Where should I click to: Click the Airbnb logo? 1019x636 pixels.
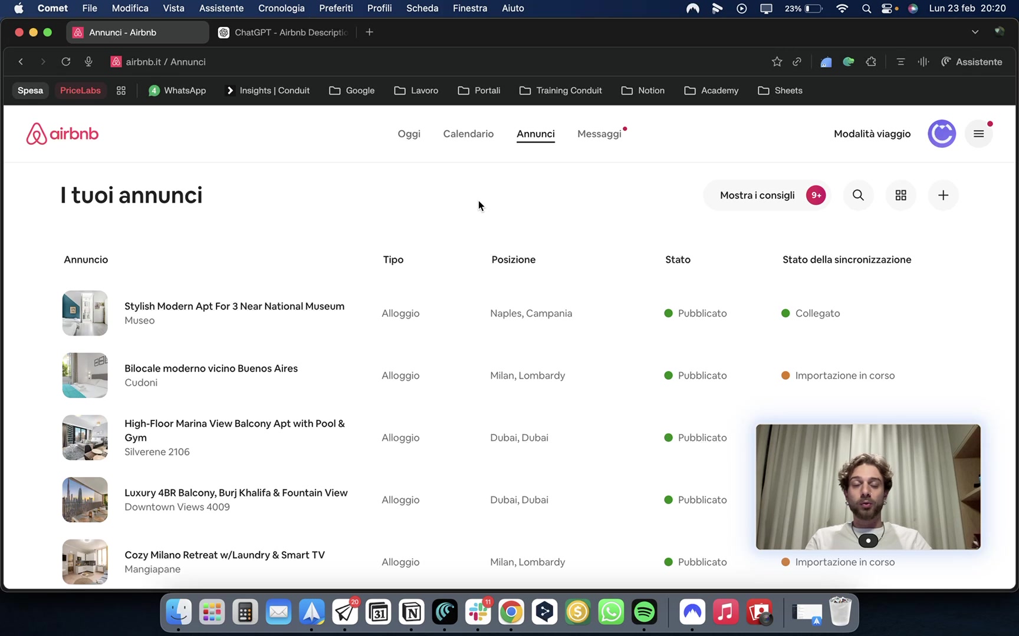(63, 134)
